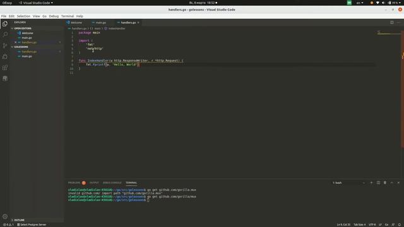Open the system status menu with battery
This screenshot has height=227, width=404.
click(389, 3)
